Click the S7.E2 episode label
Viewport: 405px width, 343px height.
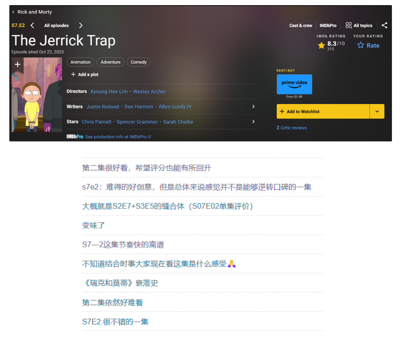(x=18, y=25)
